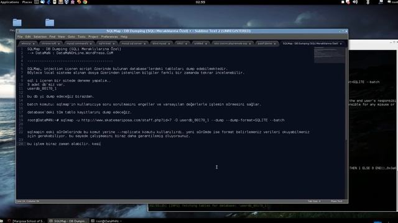Screen dimensions: 398x223
Task: Open the Places menu in the top panel
Action: 27,2
